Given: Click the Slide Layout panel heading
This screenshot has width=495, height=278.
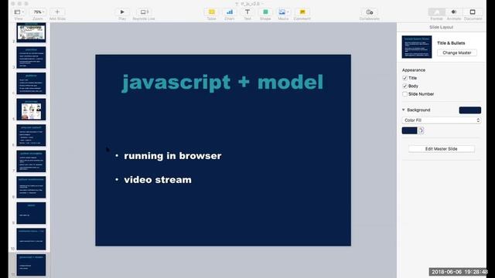Looking at the screenshot, I should point(442,27).
